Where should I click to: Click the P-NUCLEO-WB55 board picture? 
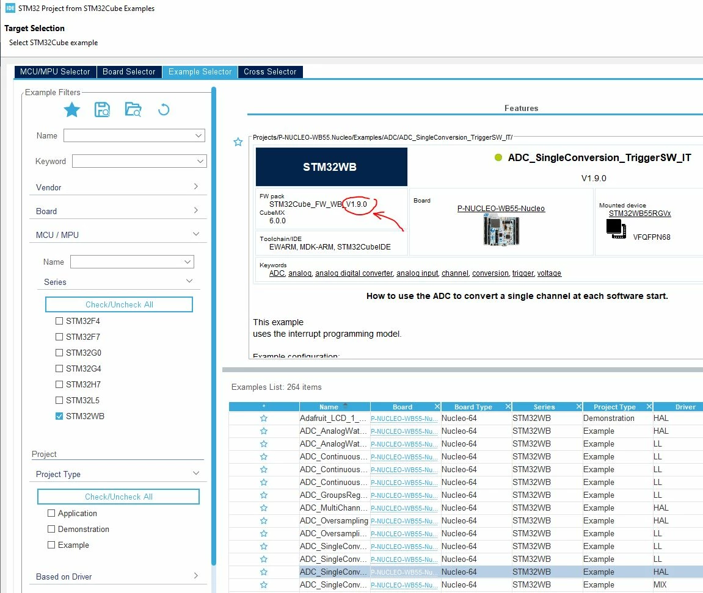pyautogui.click(x=501, y=230)
